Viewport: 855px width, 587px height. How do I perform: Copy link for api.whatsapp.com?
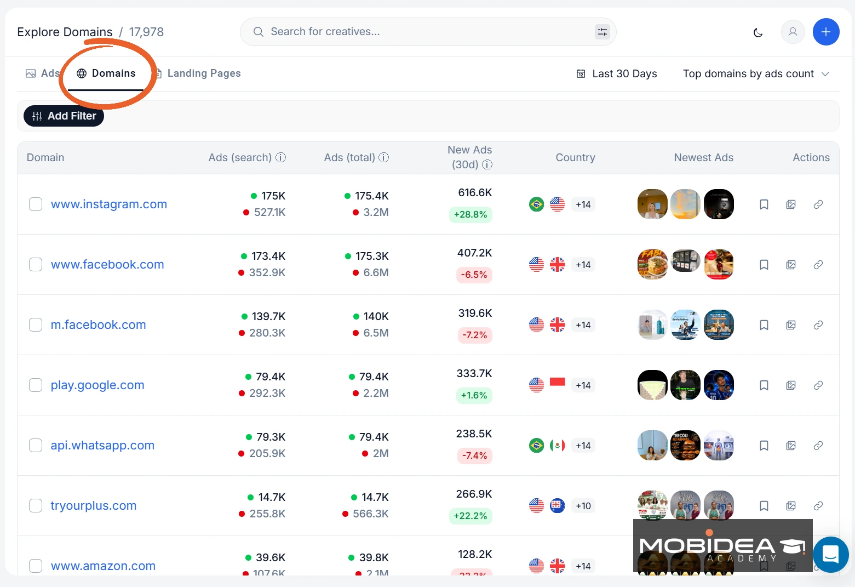point(818,446)
